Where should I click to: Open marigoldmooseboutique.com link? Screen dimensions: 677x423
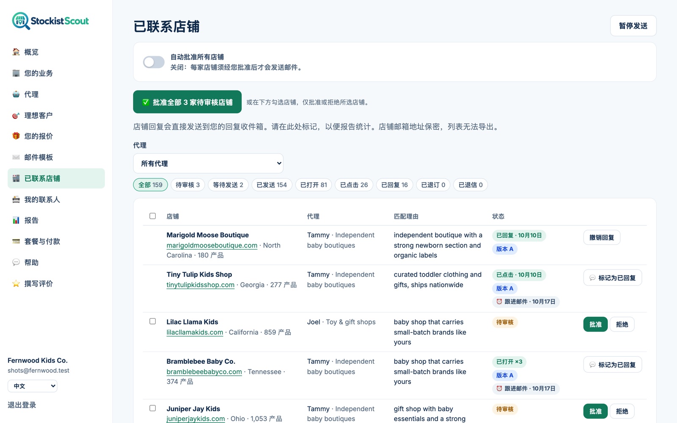point(212,245)
